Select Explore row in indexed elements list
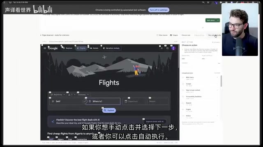 [x=200, y=104]
